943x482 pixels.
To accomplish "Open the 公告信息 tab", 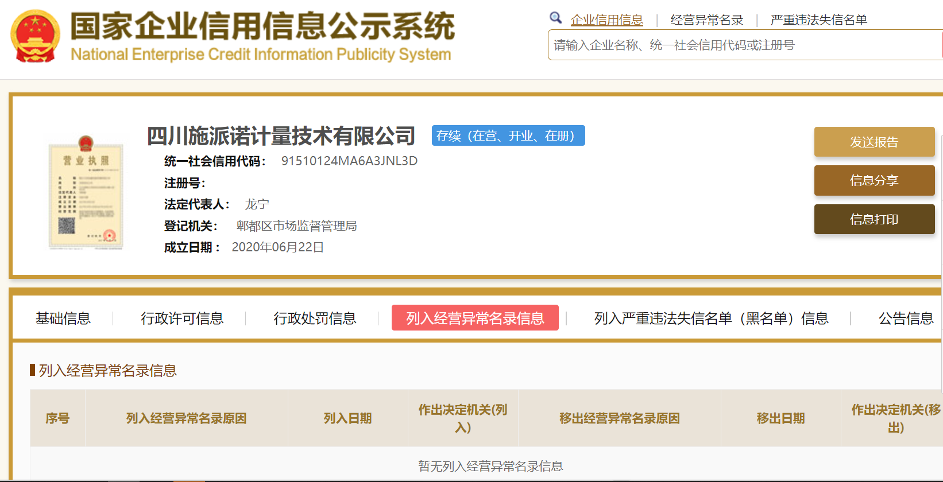I will tap(906, 318).
